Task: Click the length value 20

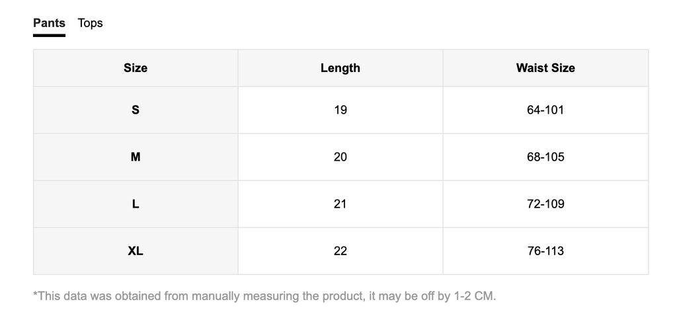Action: pos(340,157)
